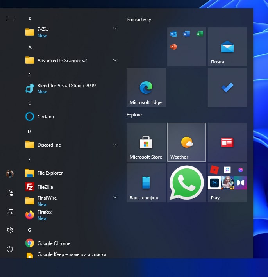Screen dimensions: 268x277
Task: Click the D letter header
Action: click(x=29, y=132)
